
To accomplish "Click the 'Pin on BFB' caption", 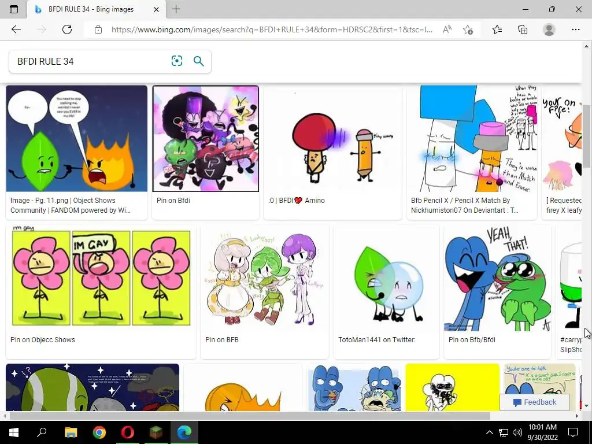I will coord(222,340).
